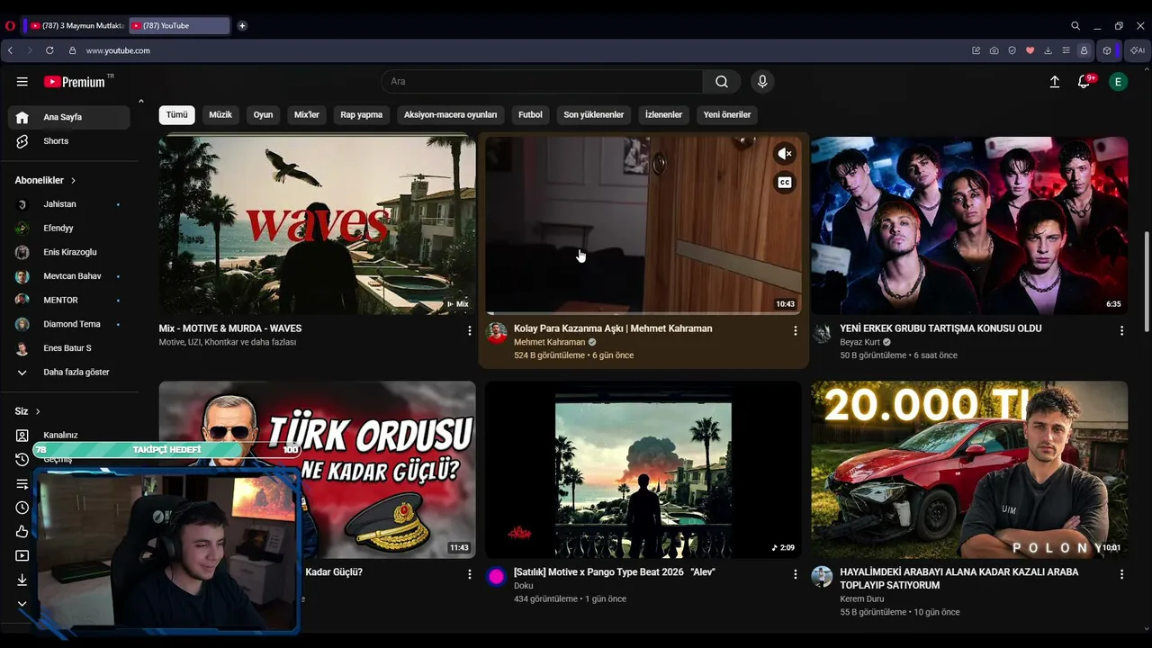Image resolution: width=1152 pixels, height=648 pixels.
Task: Open Jahistan subscription channel
Action: tap(69, 204)
